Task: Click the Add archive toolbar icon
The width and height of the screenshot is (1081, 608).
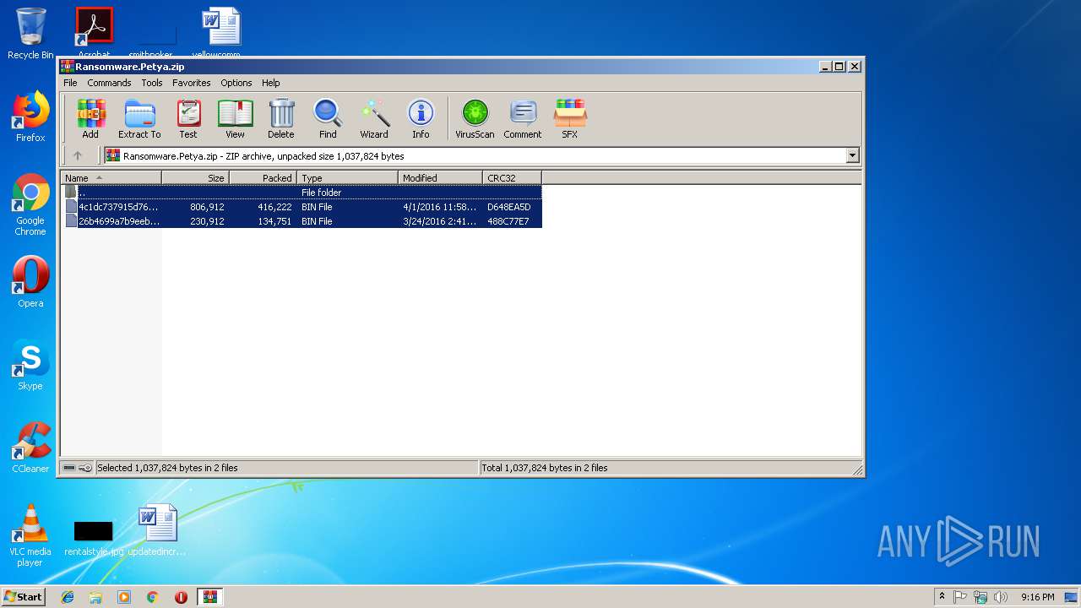Action: (x=90, y=119)
